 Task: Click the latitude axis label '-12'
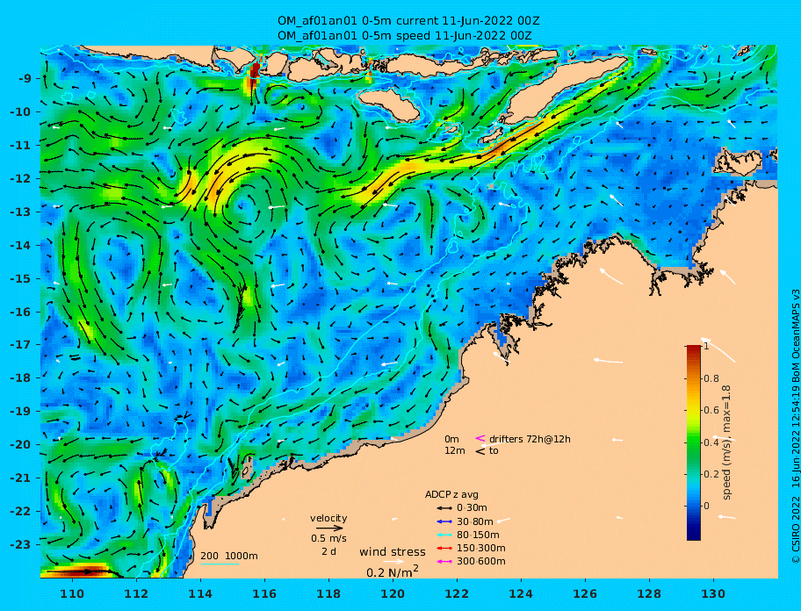click(x=20, y=179)
